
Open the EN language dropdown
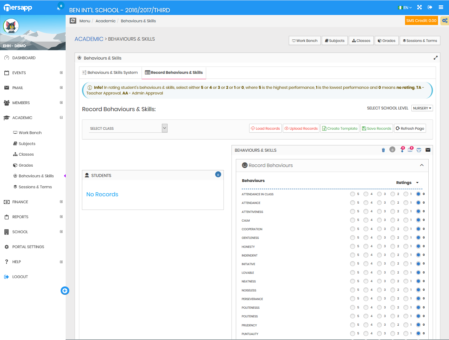coord(405,8)
